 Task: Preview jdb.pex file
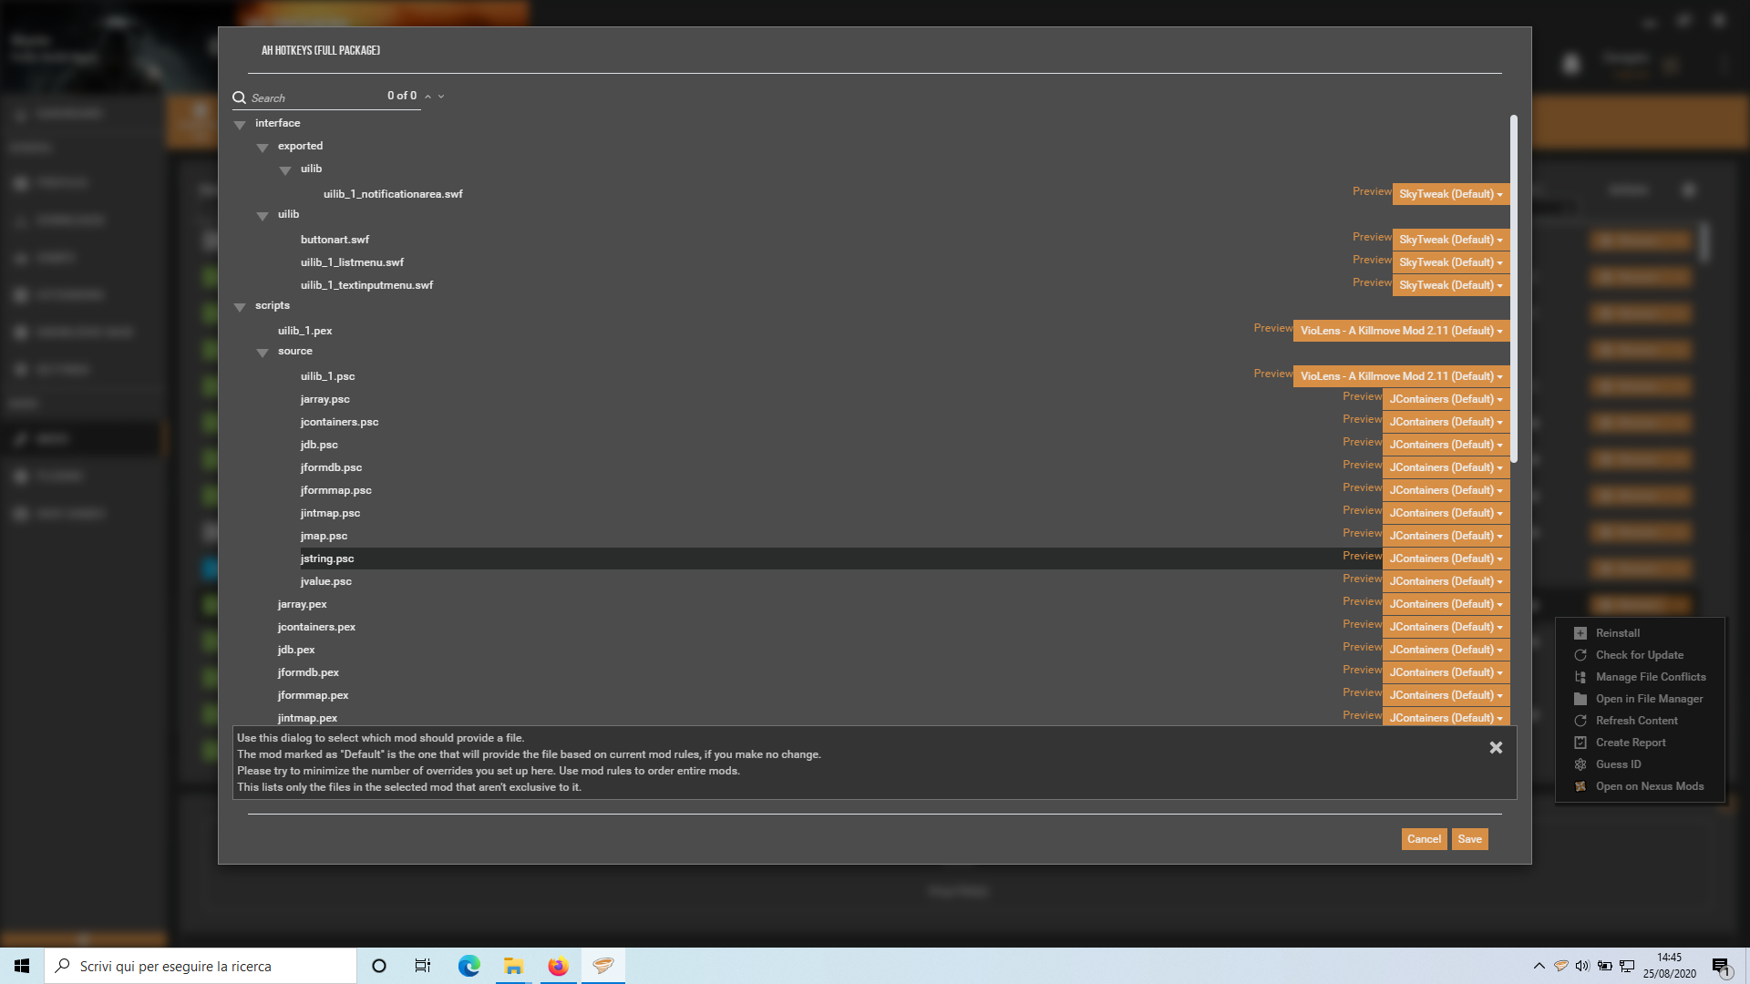1362,647
